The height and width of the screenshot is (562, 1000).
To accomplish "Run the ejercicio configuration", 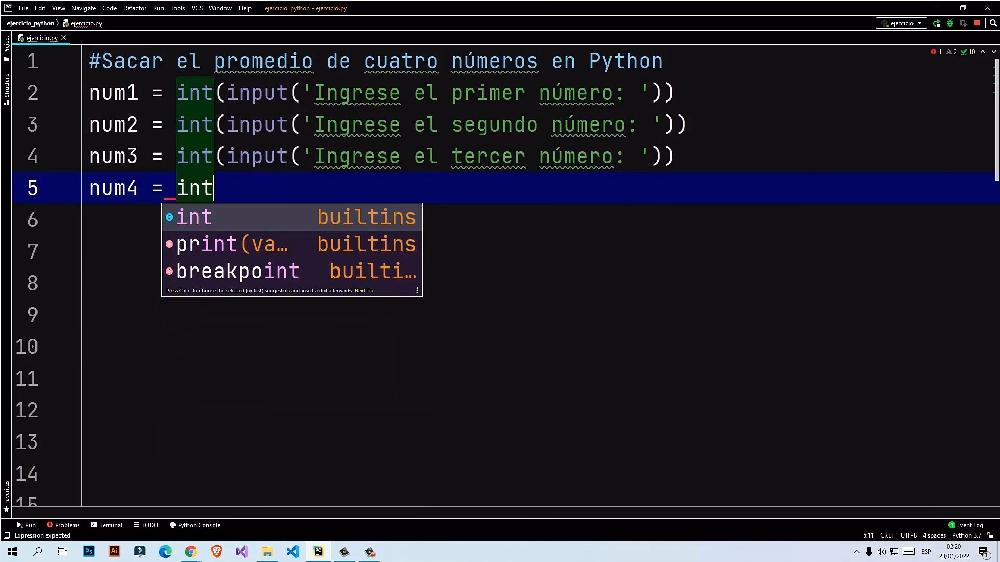I will coord(936,23).
